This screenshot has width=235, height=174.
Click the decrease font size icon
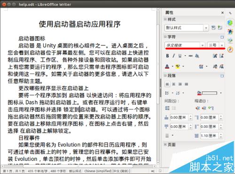[x=221, y=56]
